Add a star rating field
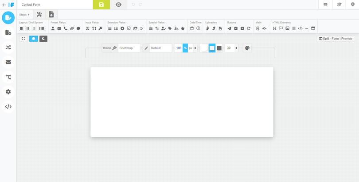Viewport: 359px width, 182px height. (x=183, y=28)
